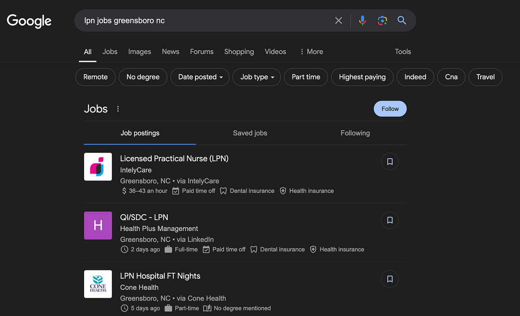The image size is (520, 316).
Task: Open the three-dot menu beside Jobs heading
Action: [x=118, y=108]
